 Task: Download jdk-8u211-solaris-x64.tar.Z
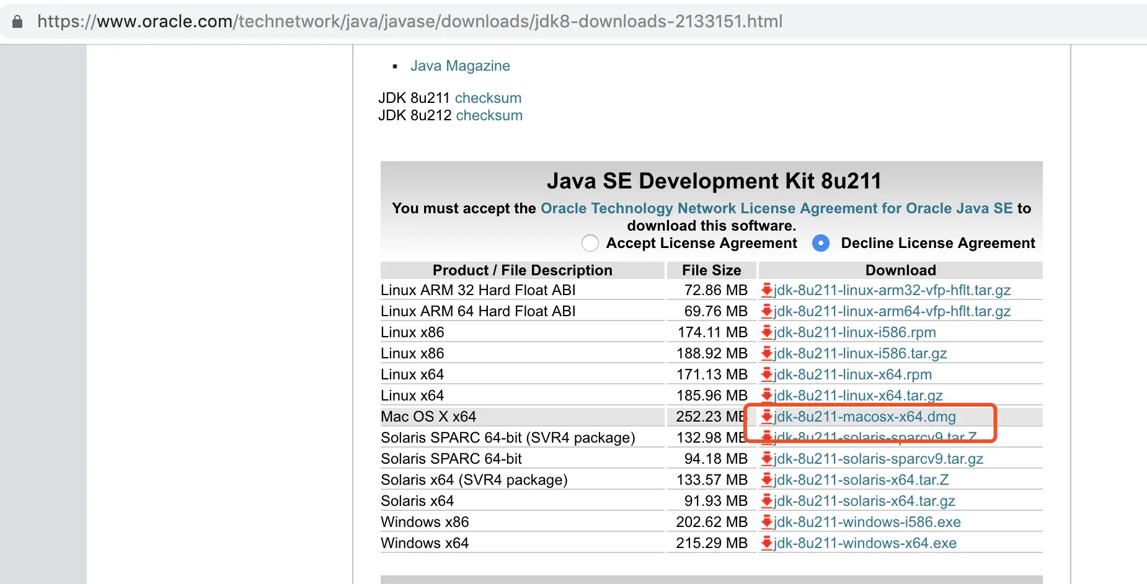[861, 480]
